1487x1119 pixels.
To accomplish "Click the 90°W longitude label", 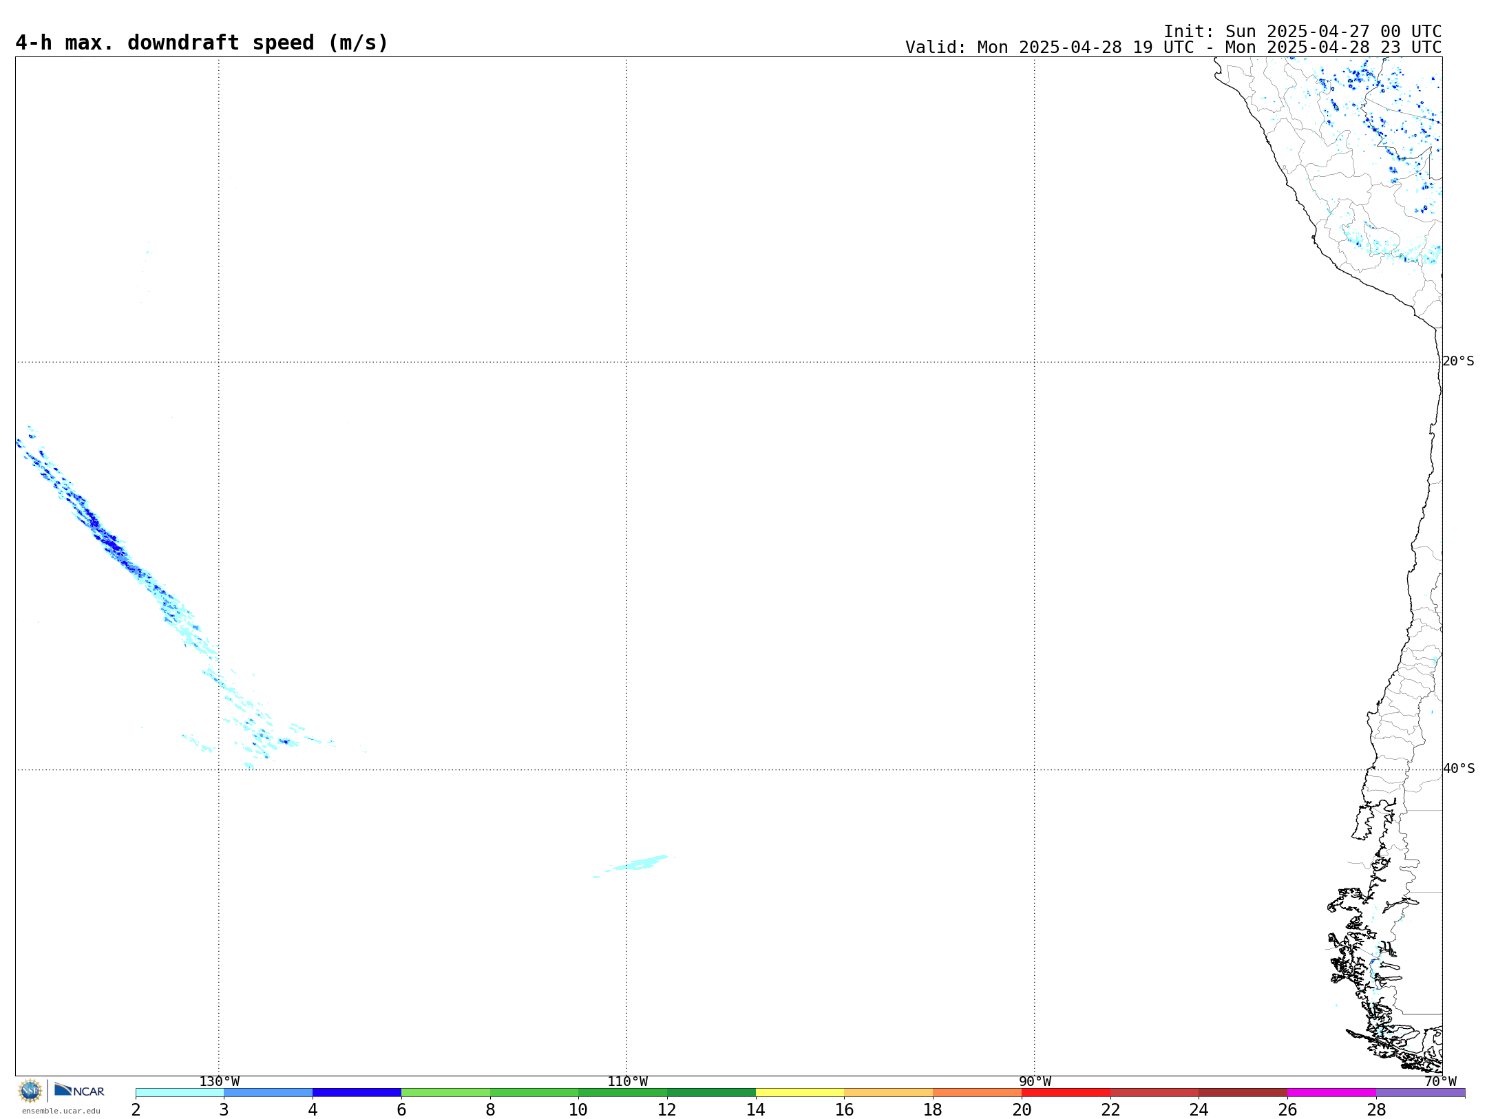I will pyautogui.click(x=1035, y=1082).
